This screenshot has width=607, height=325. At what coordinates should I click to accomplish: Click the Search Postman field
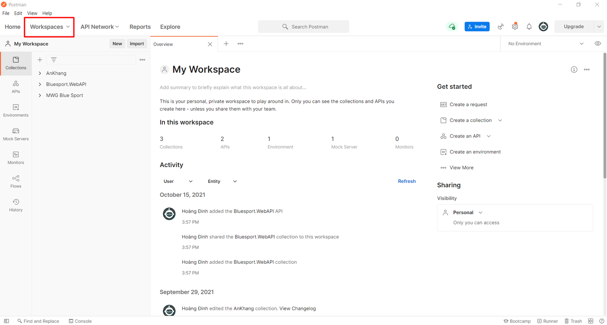pyautogui.click(x=303, y=27)
